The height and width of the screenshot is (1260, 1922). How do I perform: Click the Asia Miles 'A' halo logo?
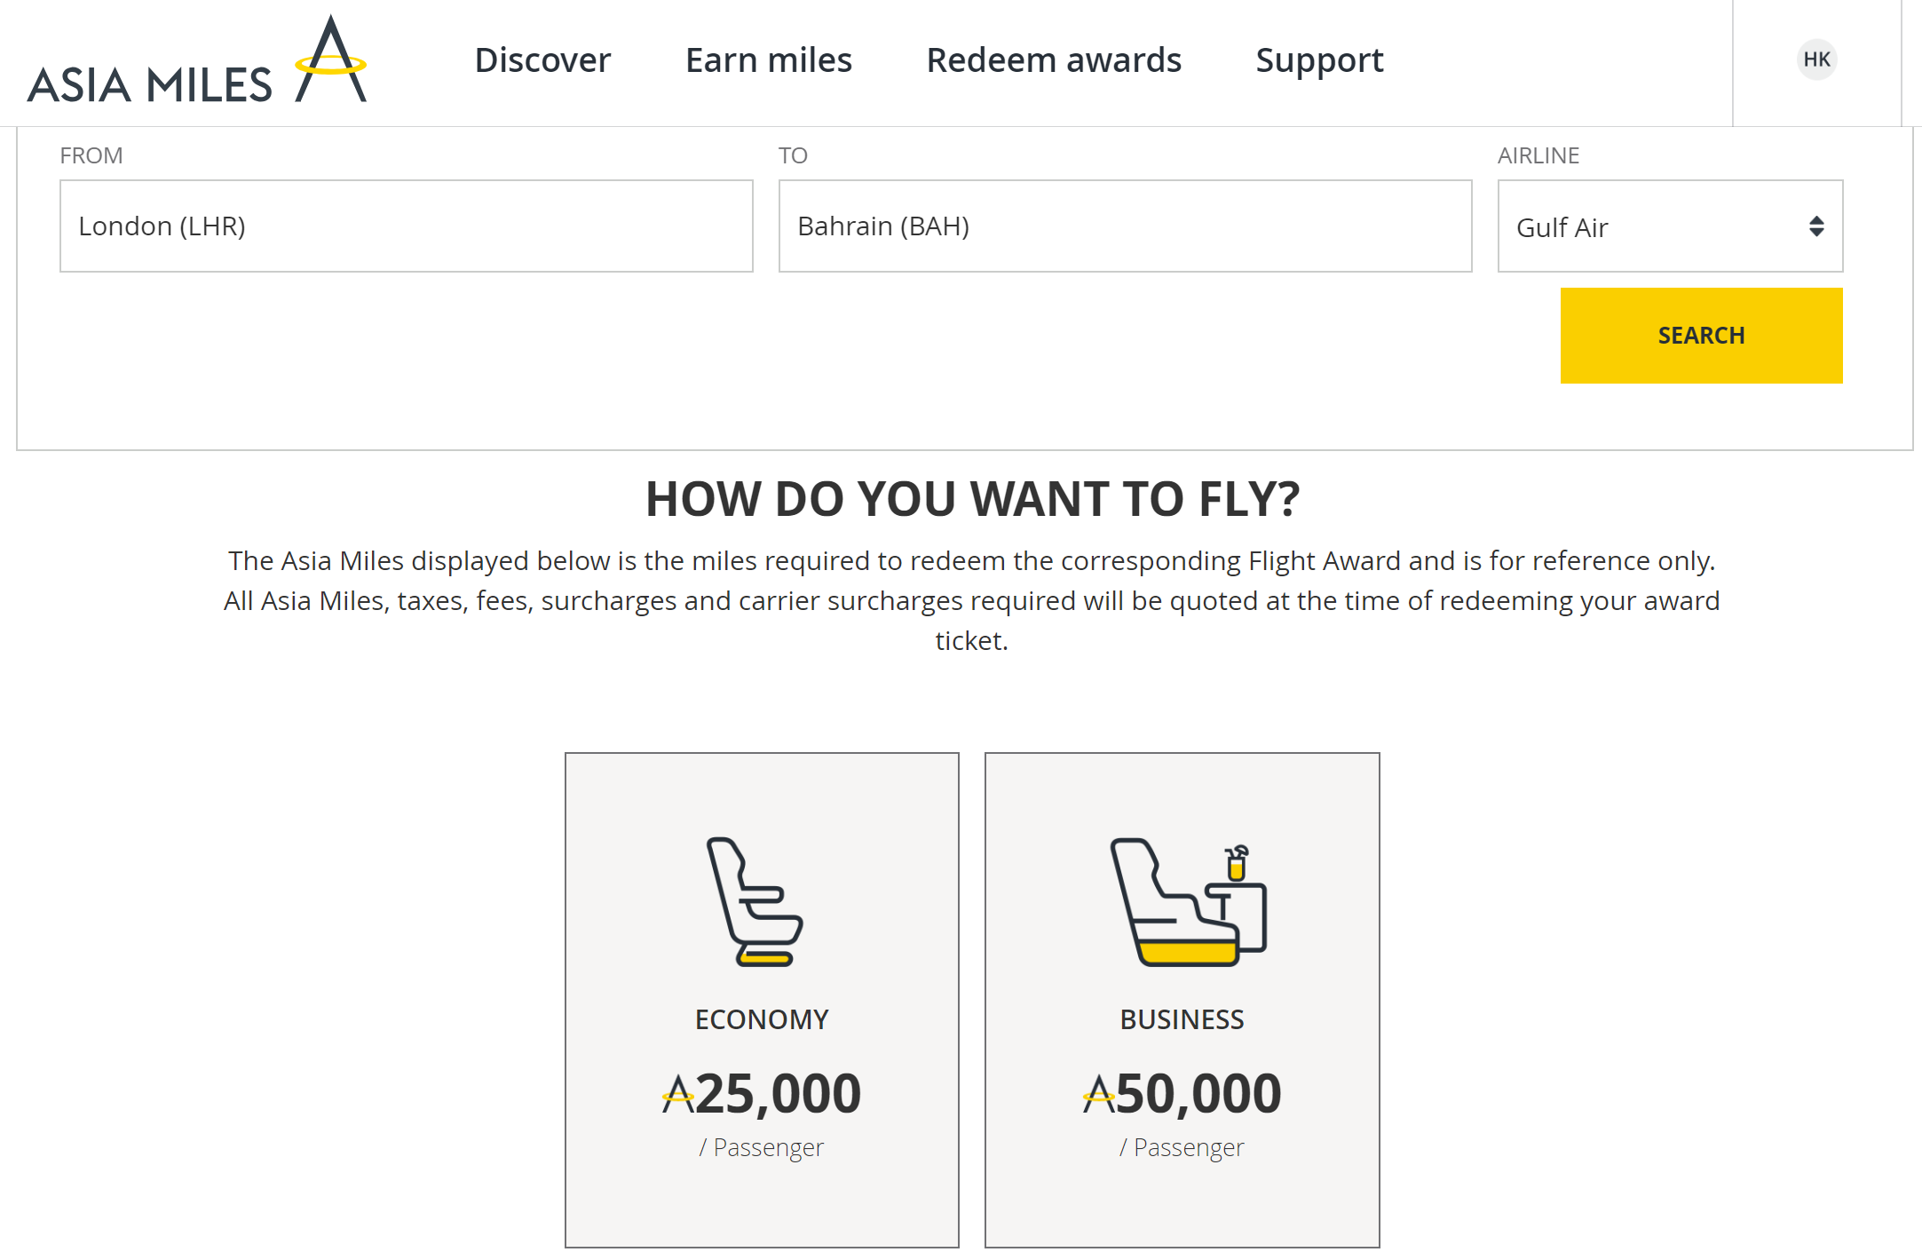click(330, 59)
